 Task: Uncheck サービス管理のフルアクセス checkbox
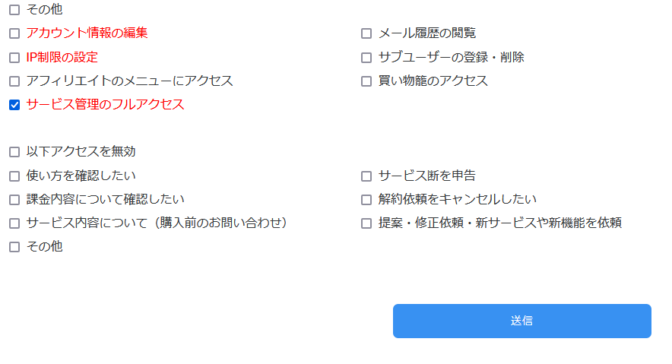[14, 105]
